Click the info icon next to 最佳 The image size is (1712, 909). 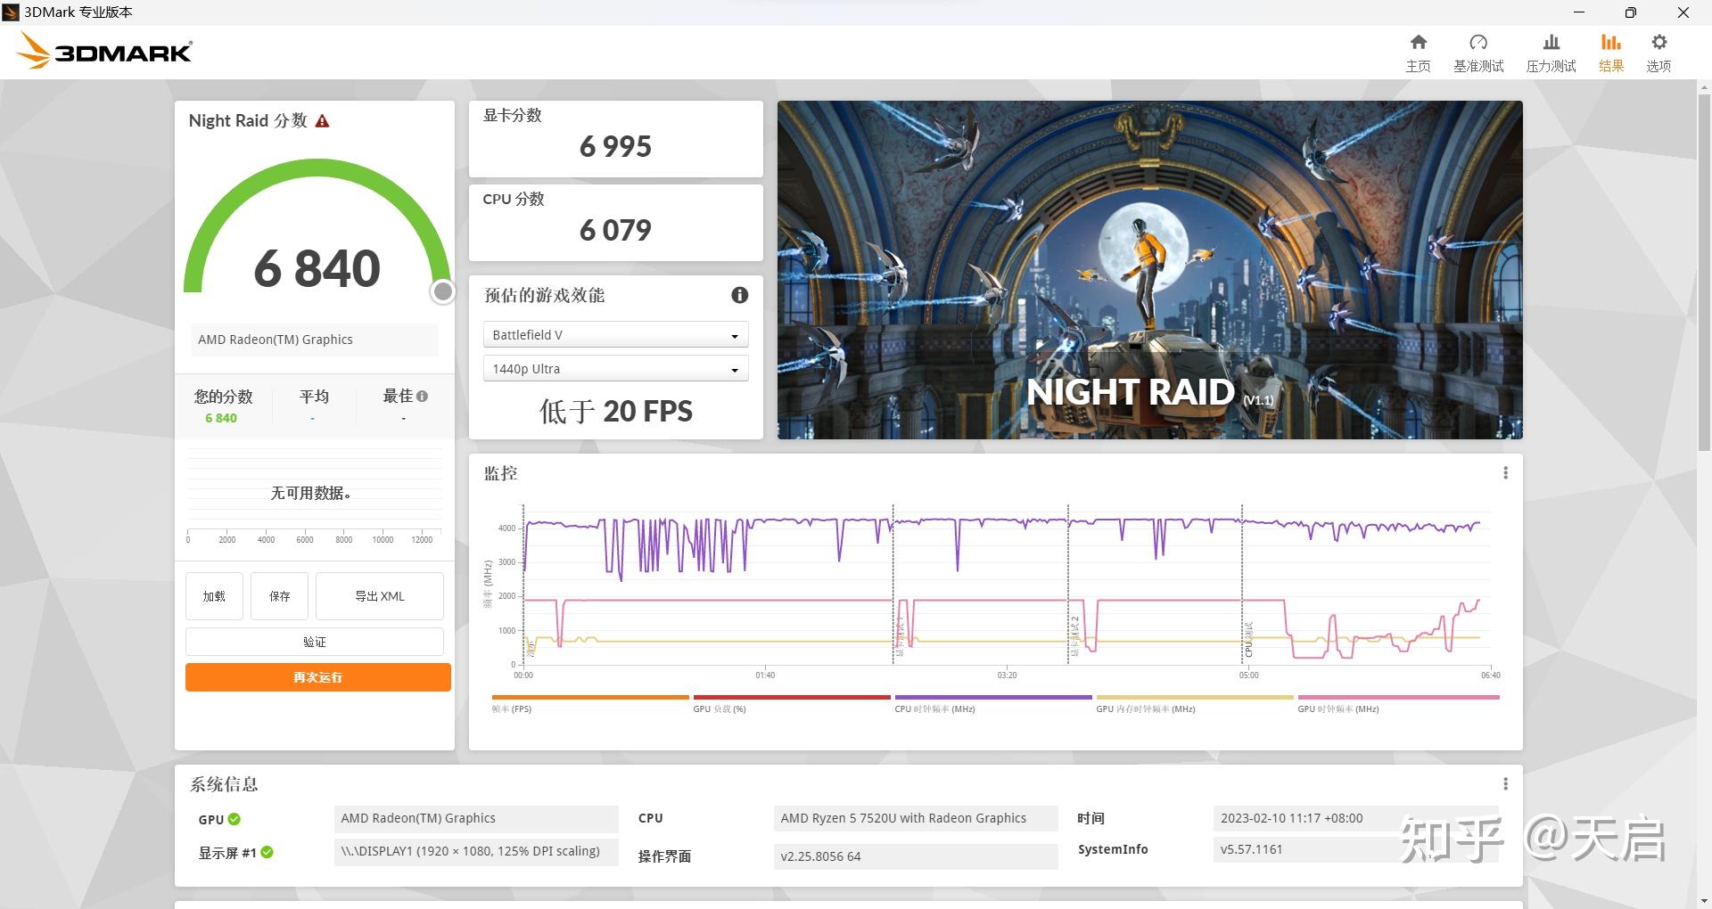(x=422, y=396)
